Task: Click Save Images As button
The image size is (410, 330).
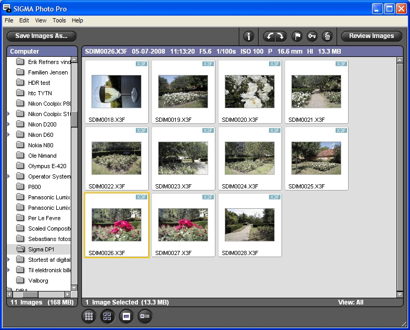Action: pyautogui.click(x=41, y=36)
